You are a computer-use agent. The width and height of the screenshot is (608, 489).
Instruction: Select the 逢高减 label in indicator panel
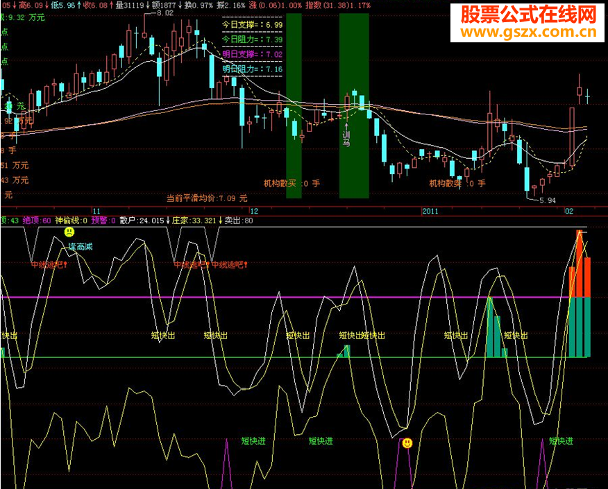pos(81,246)
